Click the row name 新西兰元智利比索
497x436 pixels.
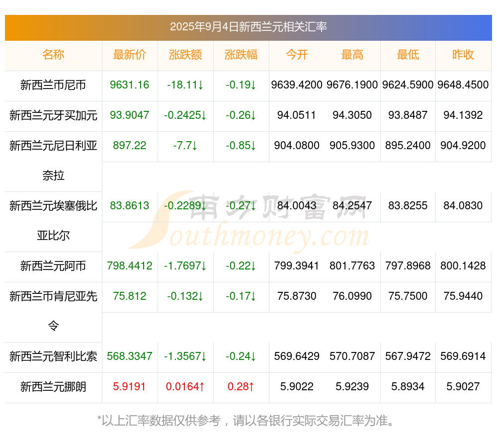[x=53, y=357]
